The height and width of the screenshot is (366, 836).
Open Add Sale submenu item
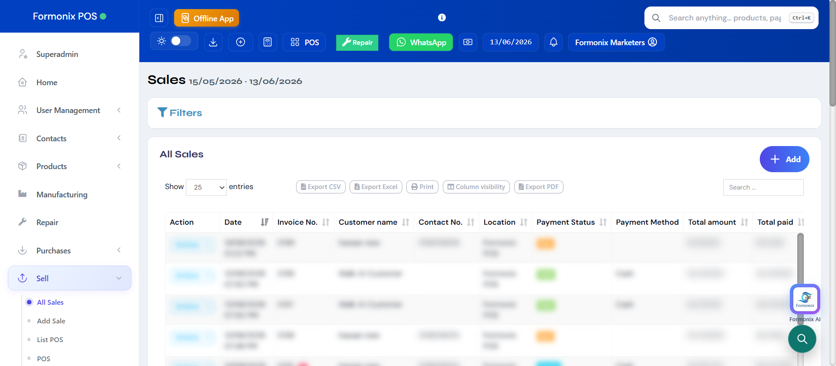(x=51, y=321)
